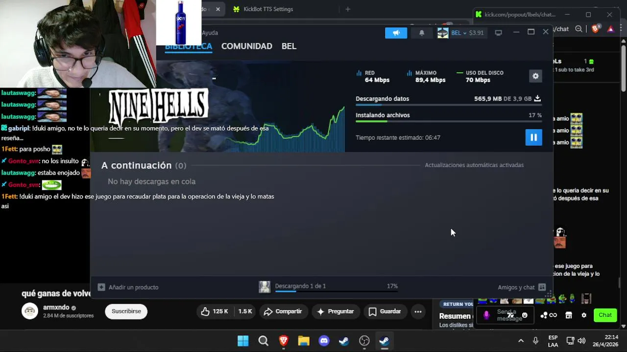Click the BEL profile avatar in Steam
The image size is (627, 352).
coord(443,33)
